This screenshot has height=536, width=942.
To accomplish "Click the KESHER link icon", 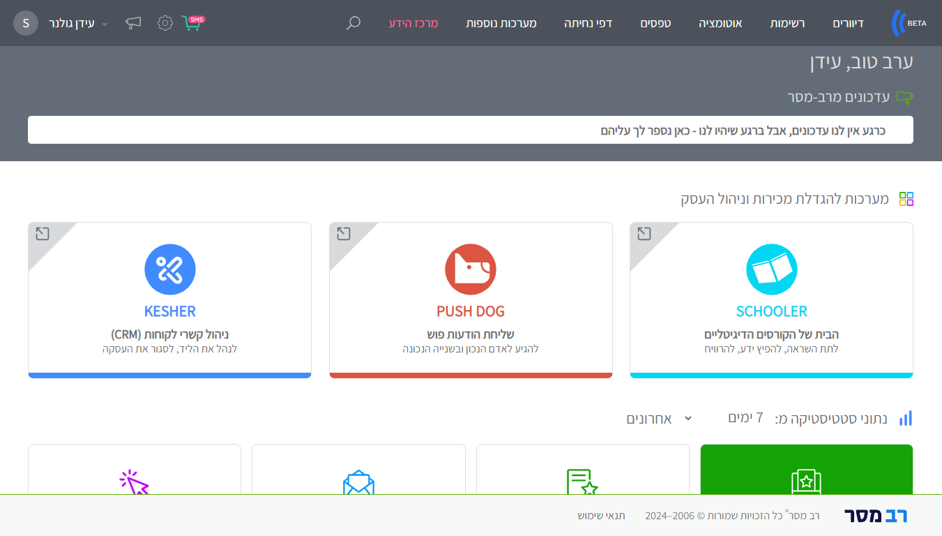I will click(x=170, y=269).
